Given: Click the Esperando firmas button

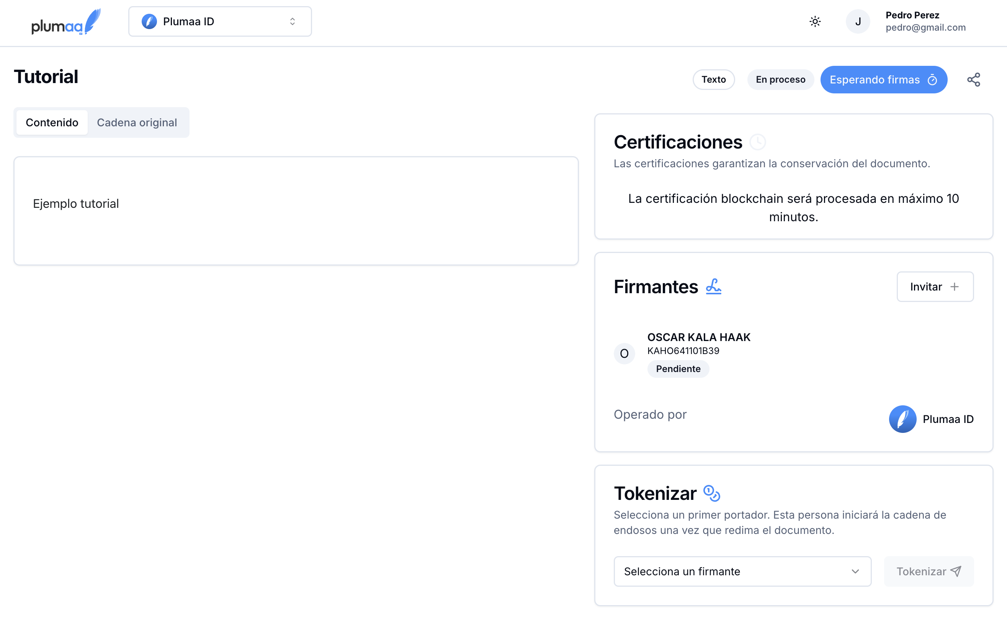Looking at the screenshot, I should coord(883,80).
